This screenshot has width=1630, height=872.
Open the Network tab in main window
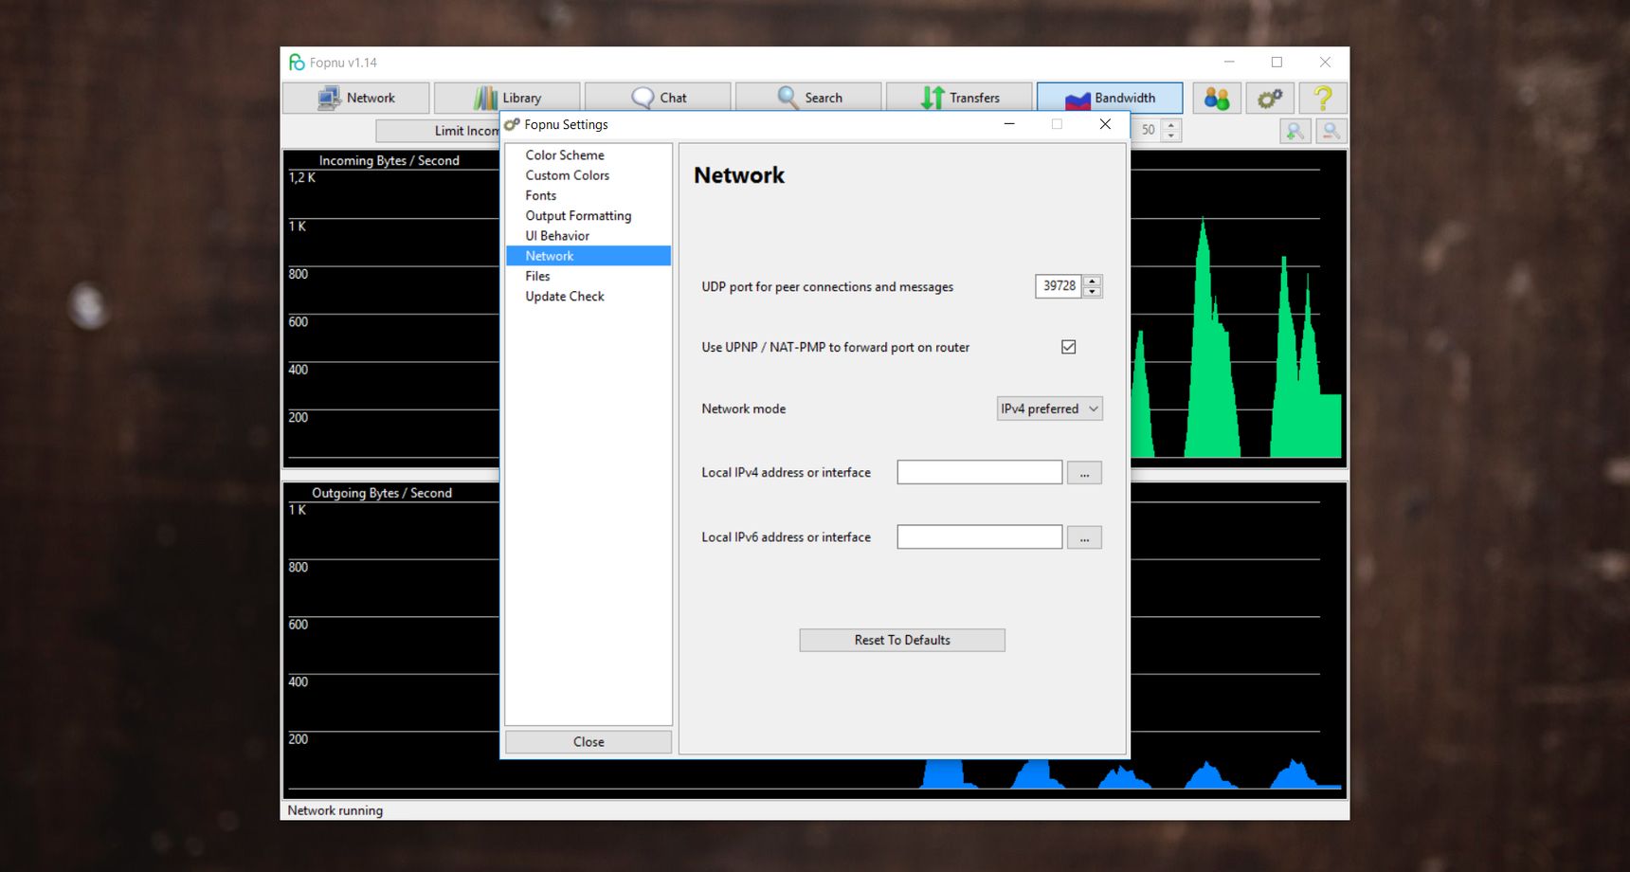tap(356, 98)
